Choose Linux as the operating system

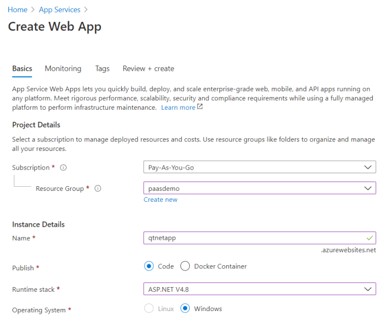click(x=149, y=309)
